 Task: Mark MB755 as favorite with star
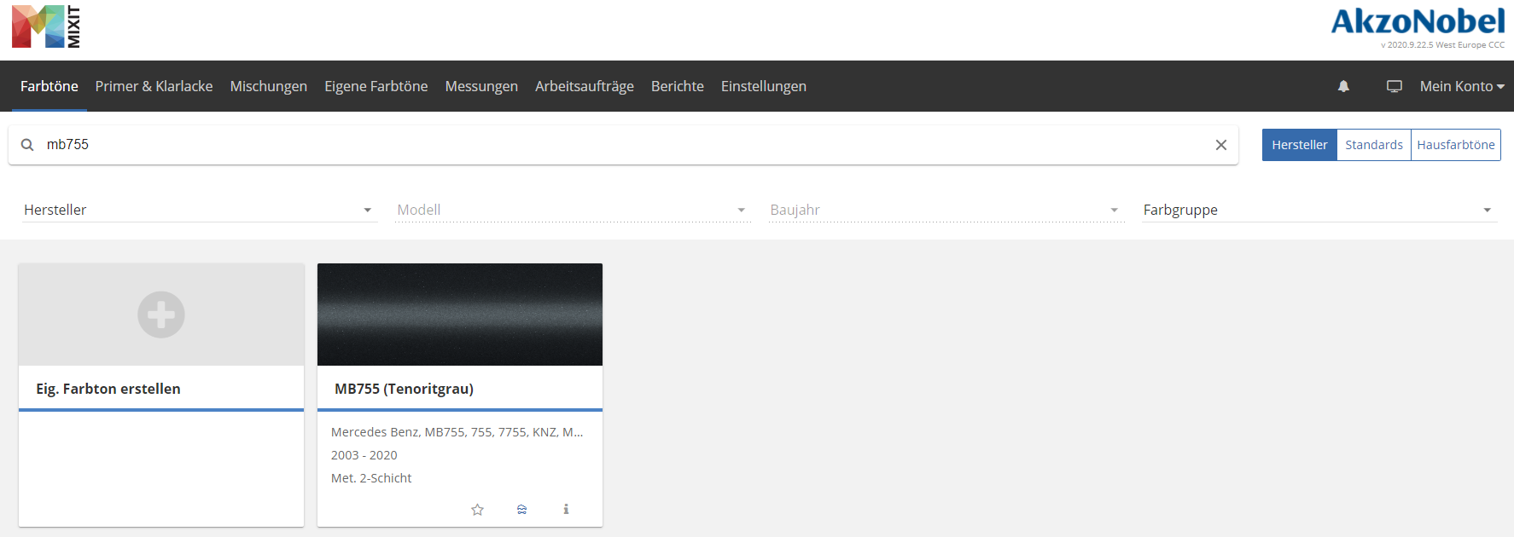[x=478, y=510]
